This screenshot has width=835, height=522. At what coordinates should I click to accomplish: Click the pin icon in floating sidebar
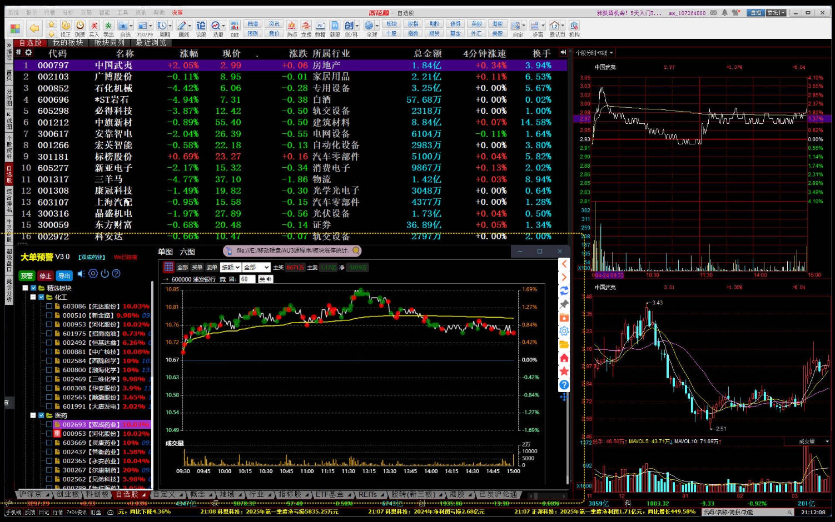(564, 304)
